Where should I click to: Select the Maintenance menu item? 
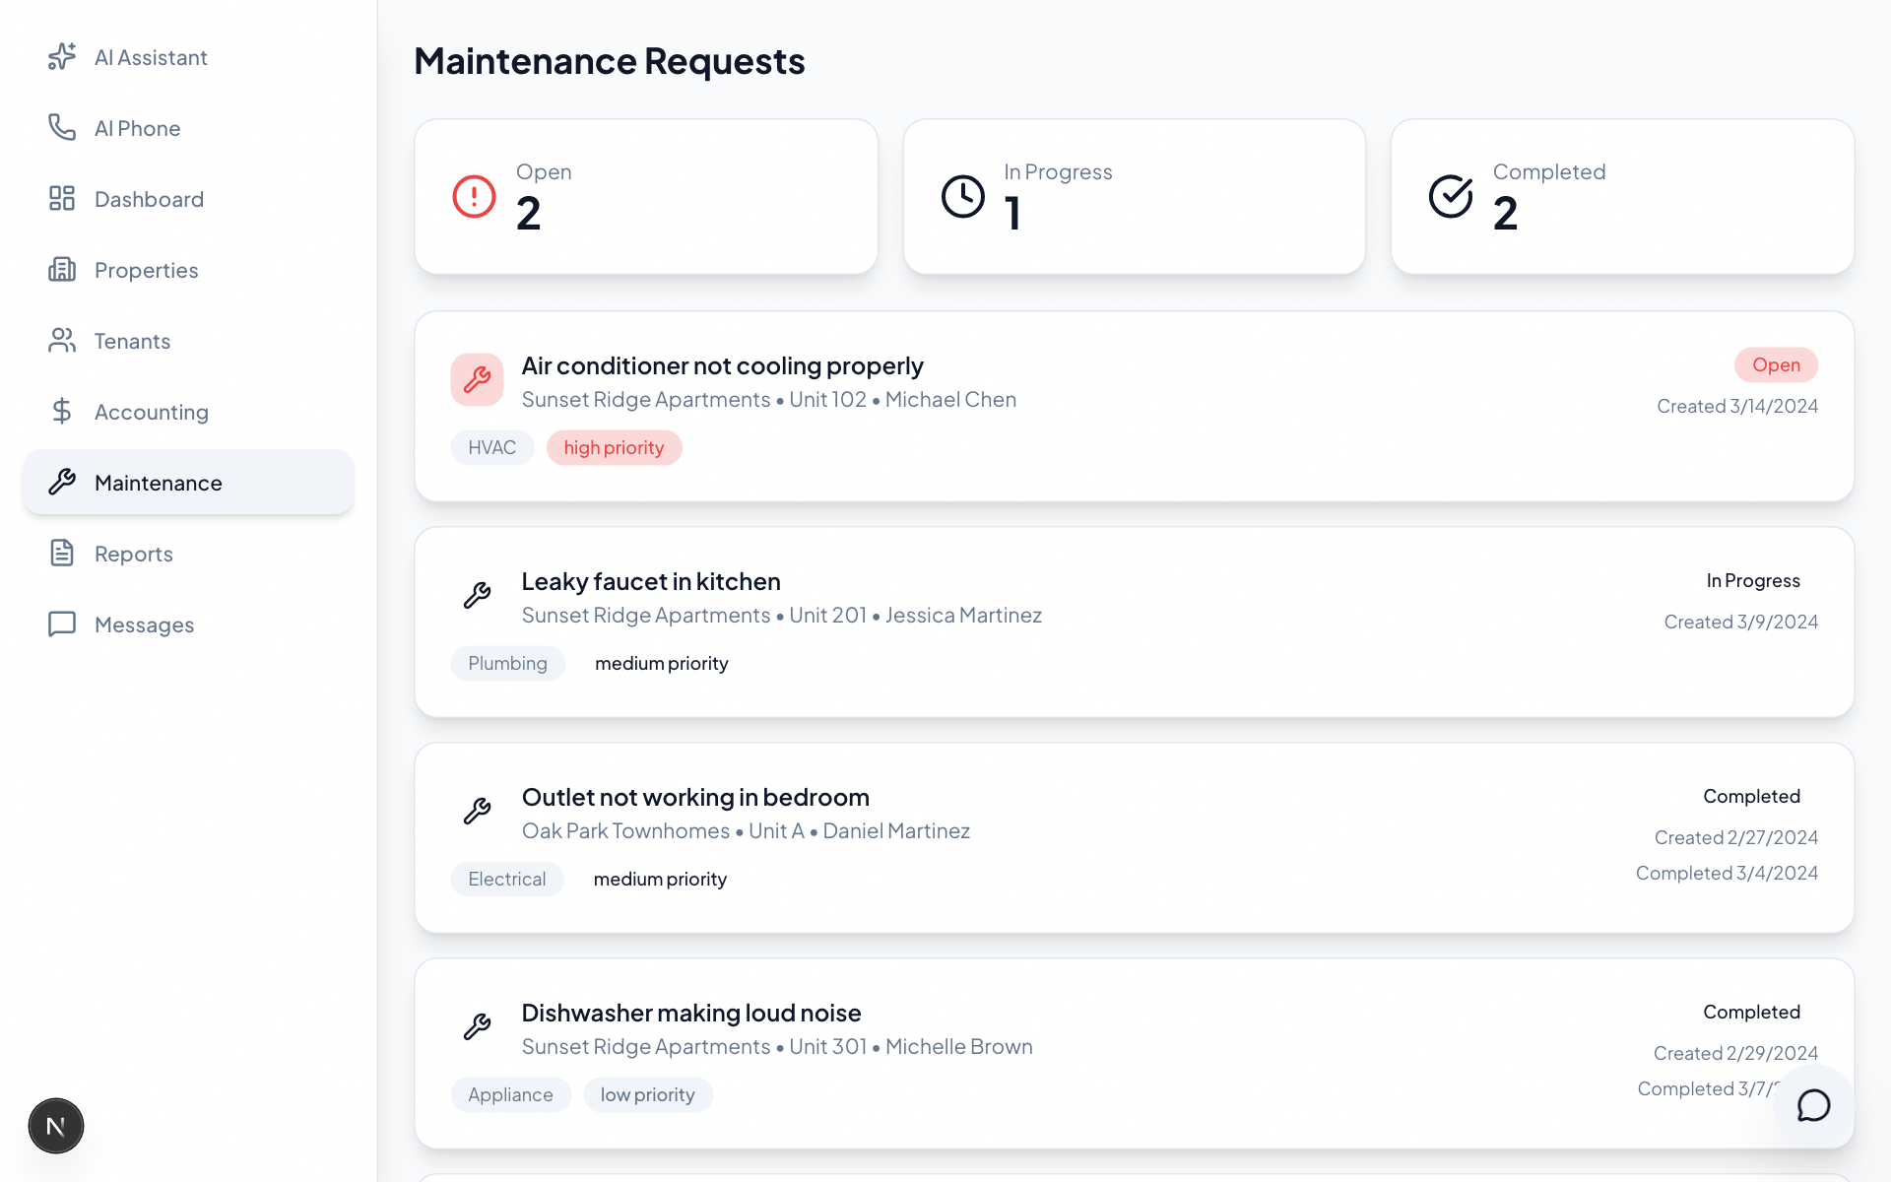click(x=188, y=483)
